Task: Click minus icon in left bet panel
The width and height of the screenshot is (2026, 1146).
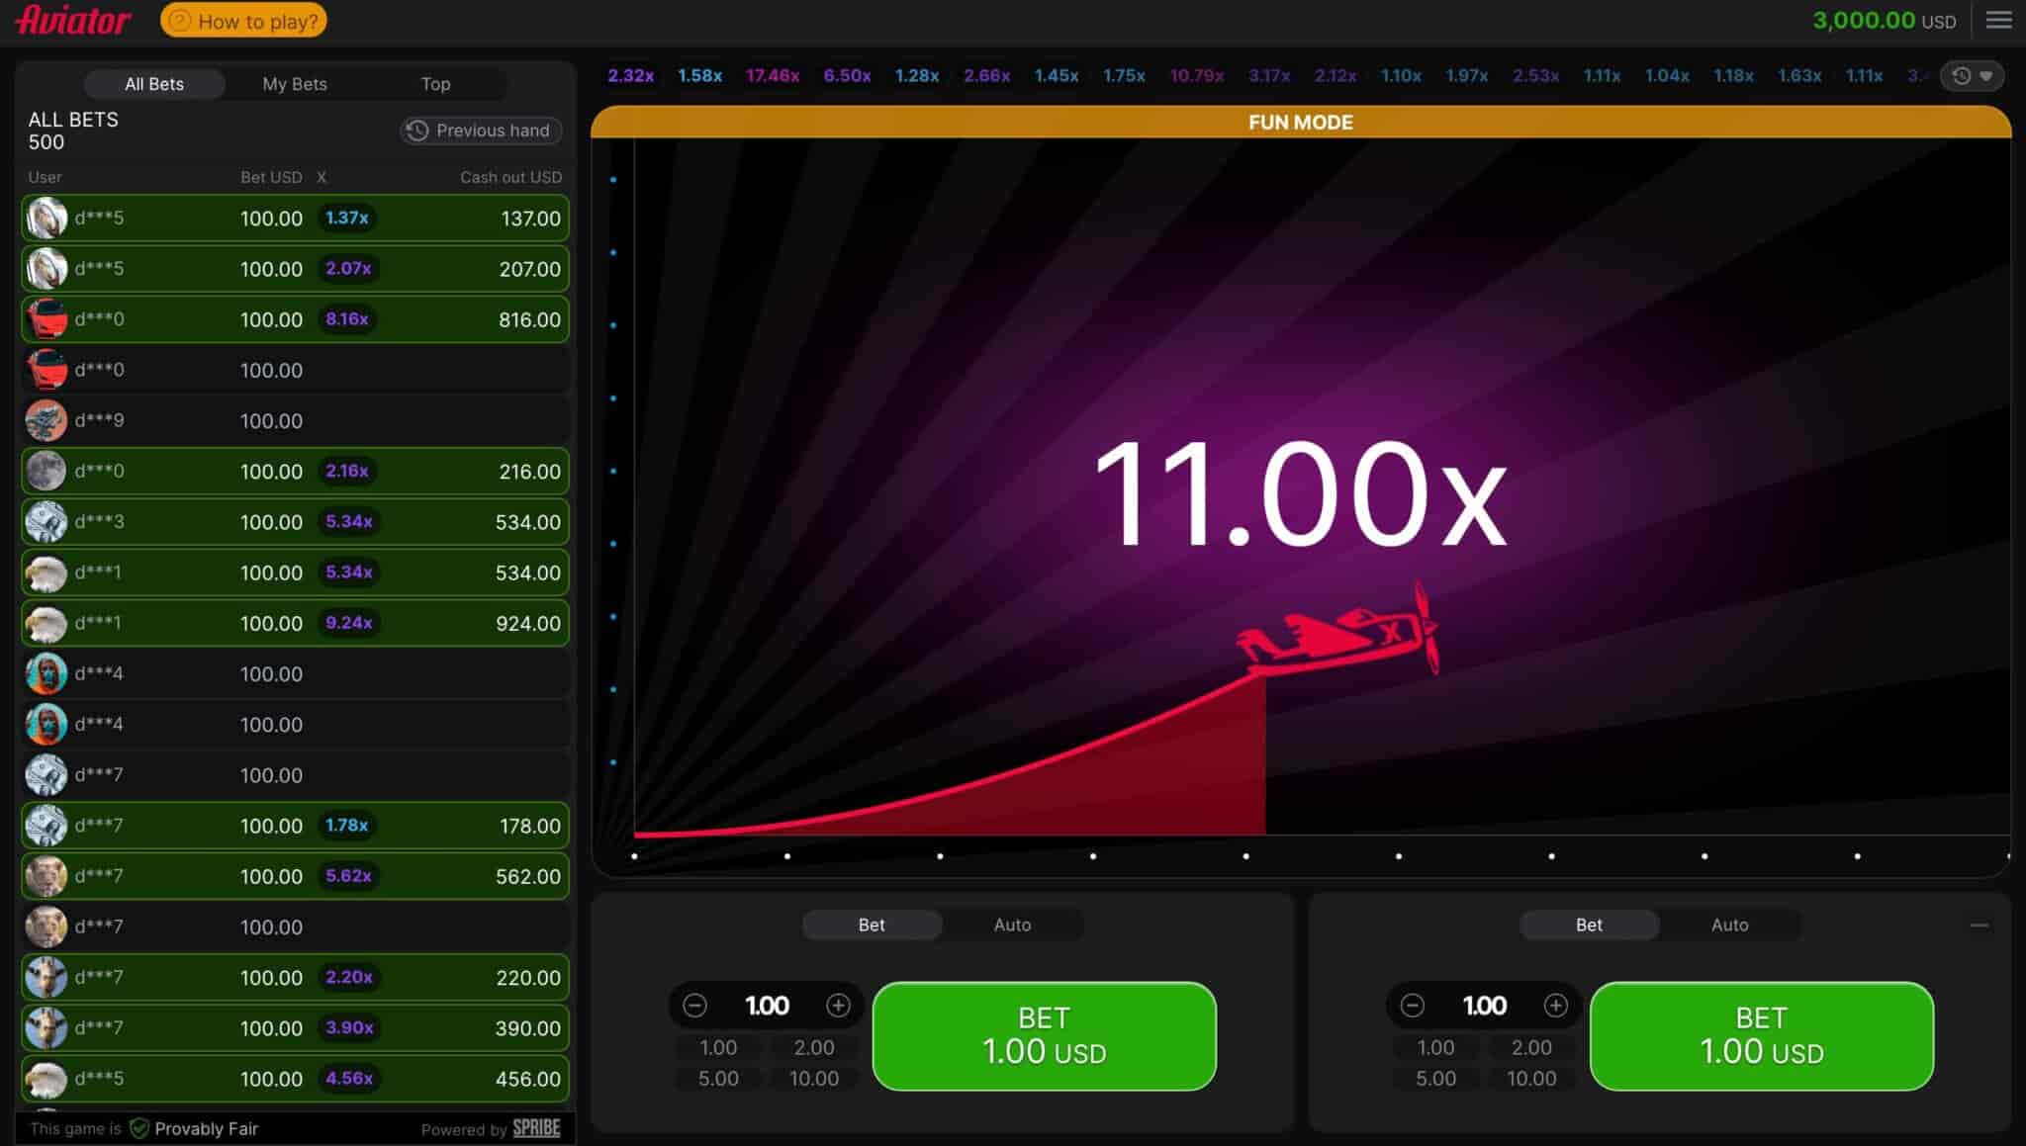Action: pyautogui.click(x=694, y=1006)
